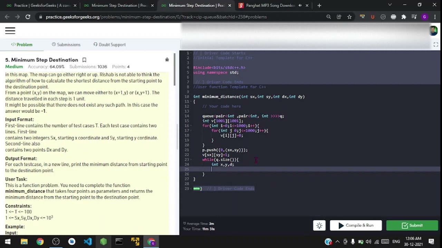
Task: Click the queue declaration on line 14
Action: pos(243,116)
